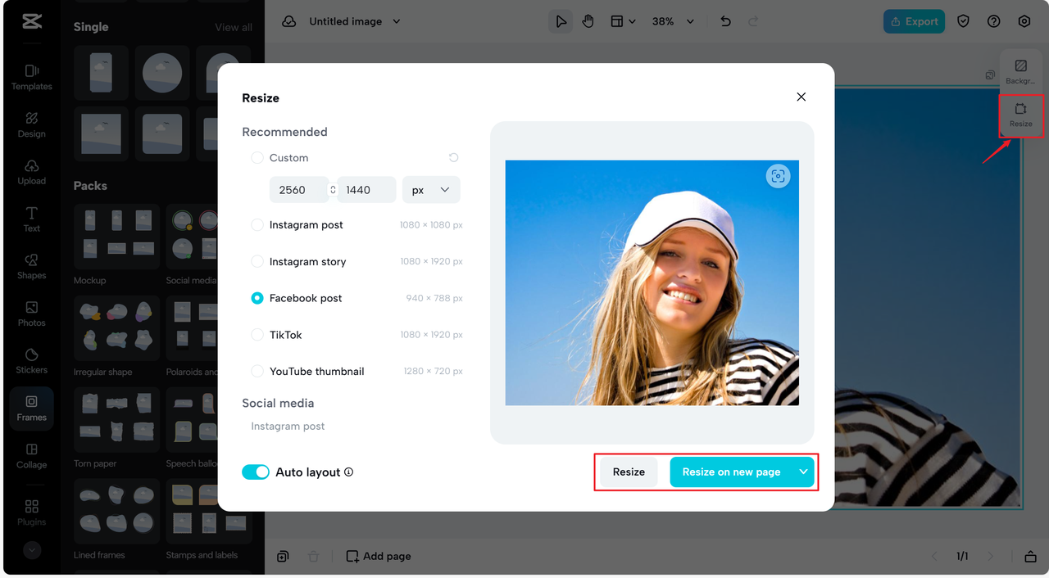Click the cloud save status icon
Screen dimensions: 1049x578
coord(288,21)
